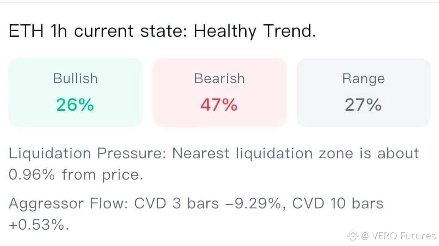Select the Bearish probability card
This screenshot has height=246, width=439.
tap(219, 93)
